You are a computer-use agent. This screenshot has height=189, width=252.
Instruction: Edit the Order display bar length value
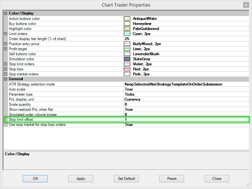click(186, 39)
